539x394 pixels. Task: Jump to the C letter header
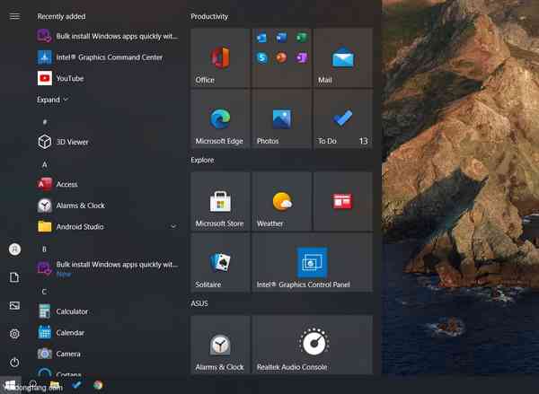coord(44,292)
